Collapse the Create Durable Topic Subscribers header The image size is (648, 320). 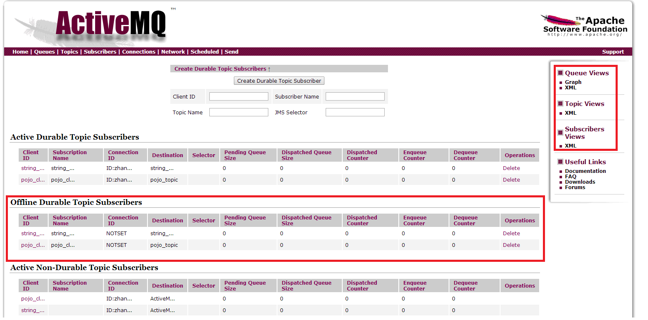[x=223, y=69]
